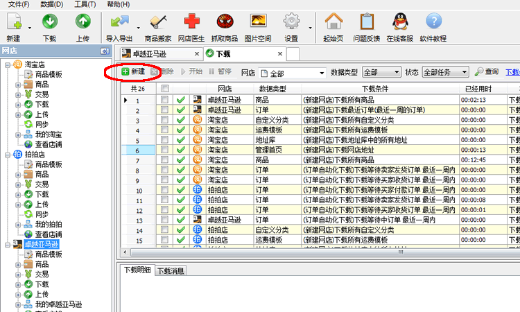Select 商品模板 under 淘宝店 tree

pos(49,74)
